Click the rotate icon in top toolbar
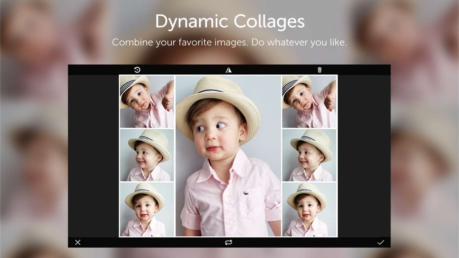 137,70
